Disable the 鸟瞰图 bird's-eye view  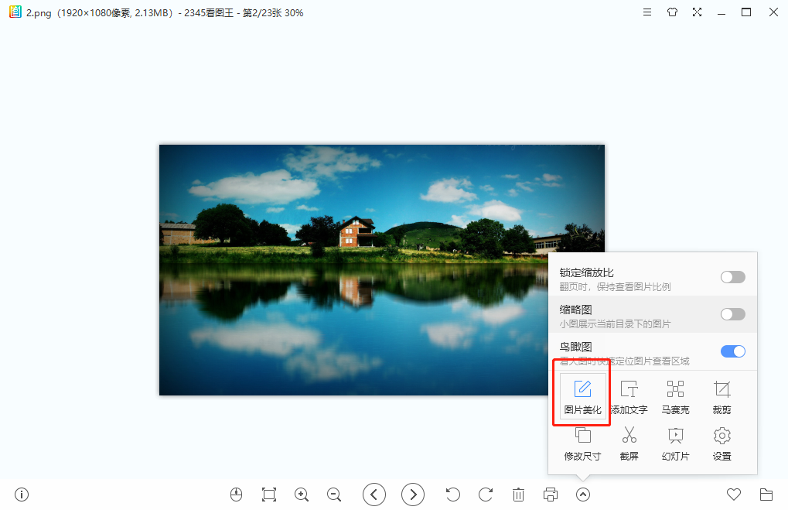click(x=732, y=351)
